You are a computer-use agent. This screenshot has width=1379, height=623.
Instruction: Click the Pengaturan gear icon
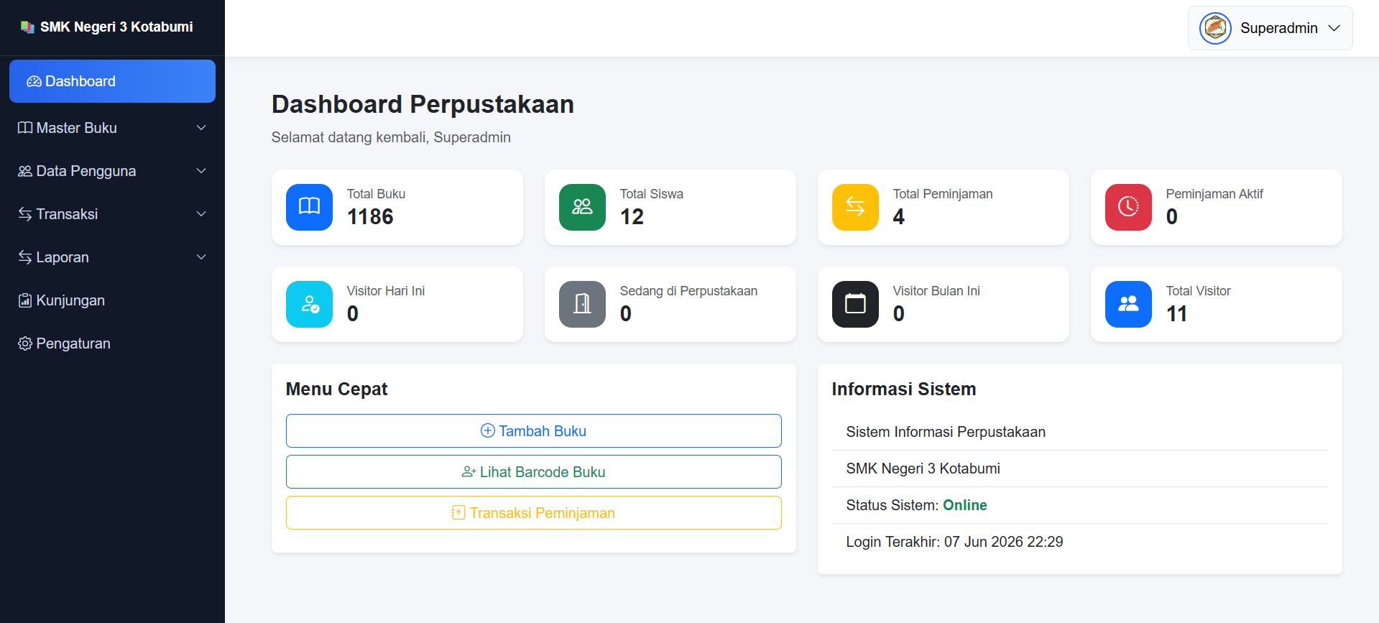tap(25, 343)
